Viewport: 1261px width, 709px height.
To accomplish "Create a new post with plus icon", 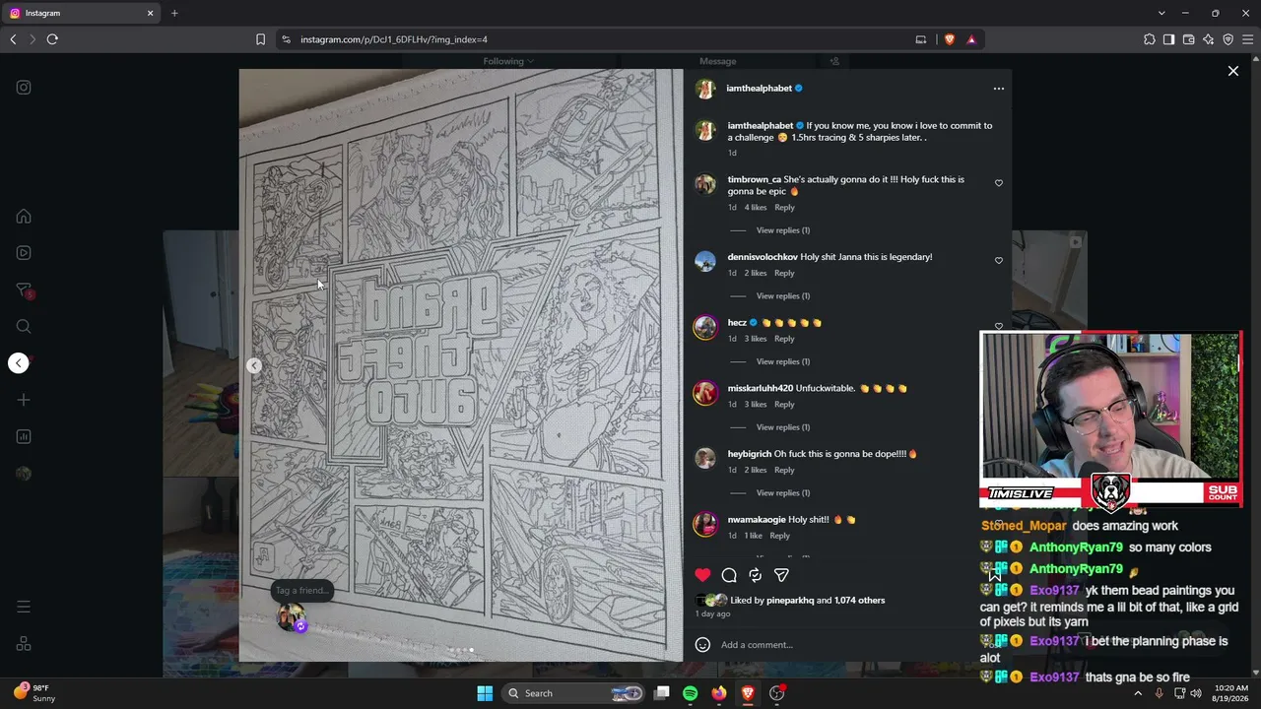I will tap(24, 400).
